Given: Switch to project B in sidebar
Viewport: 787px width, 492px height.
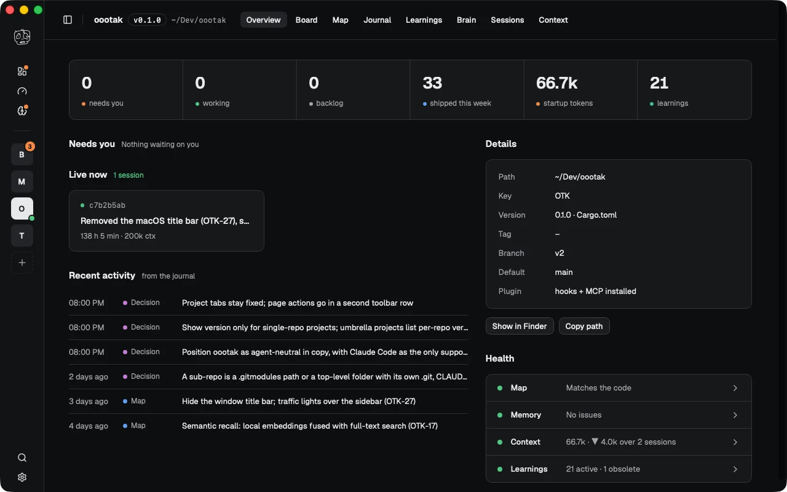Looking at the screenshot, I should coord(22,154).
